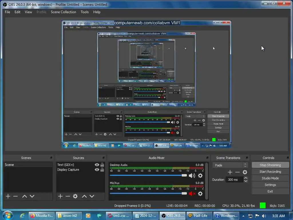Open the File menu

[x=7, y=12]
